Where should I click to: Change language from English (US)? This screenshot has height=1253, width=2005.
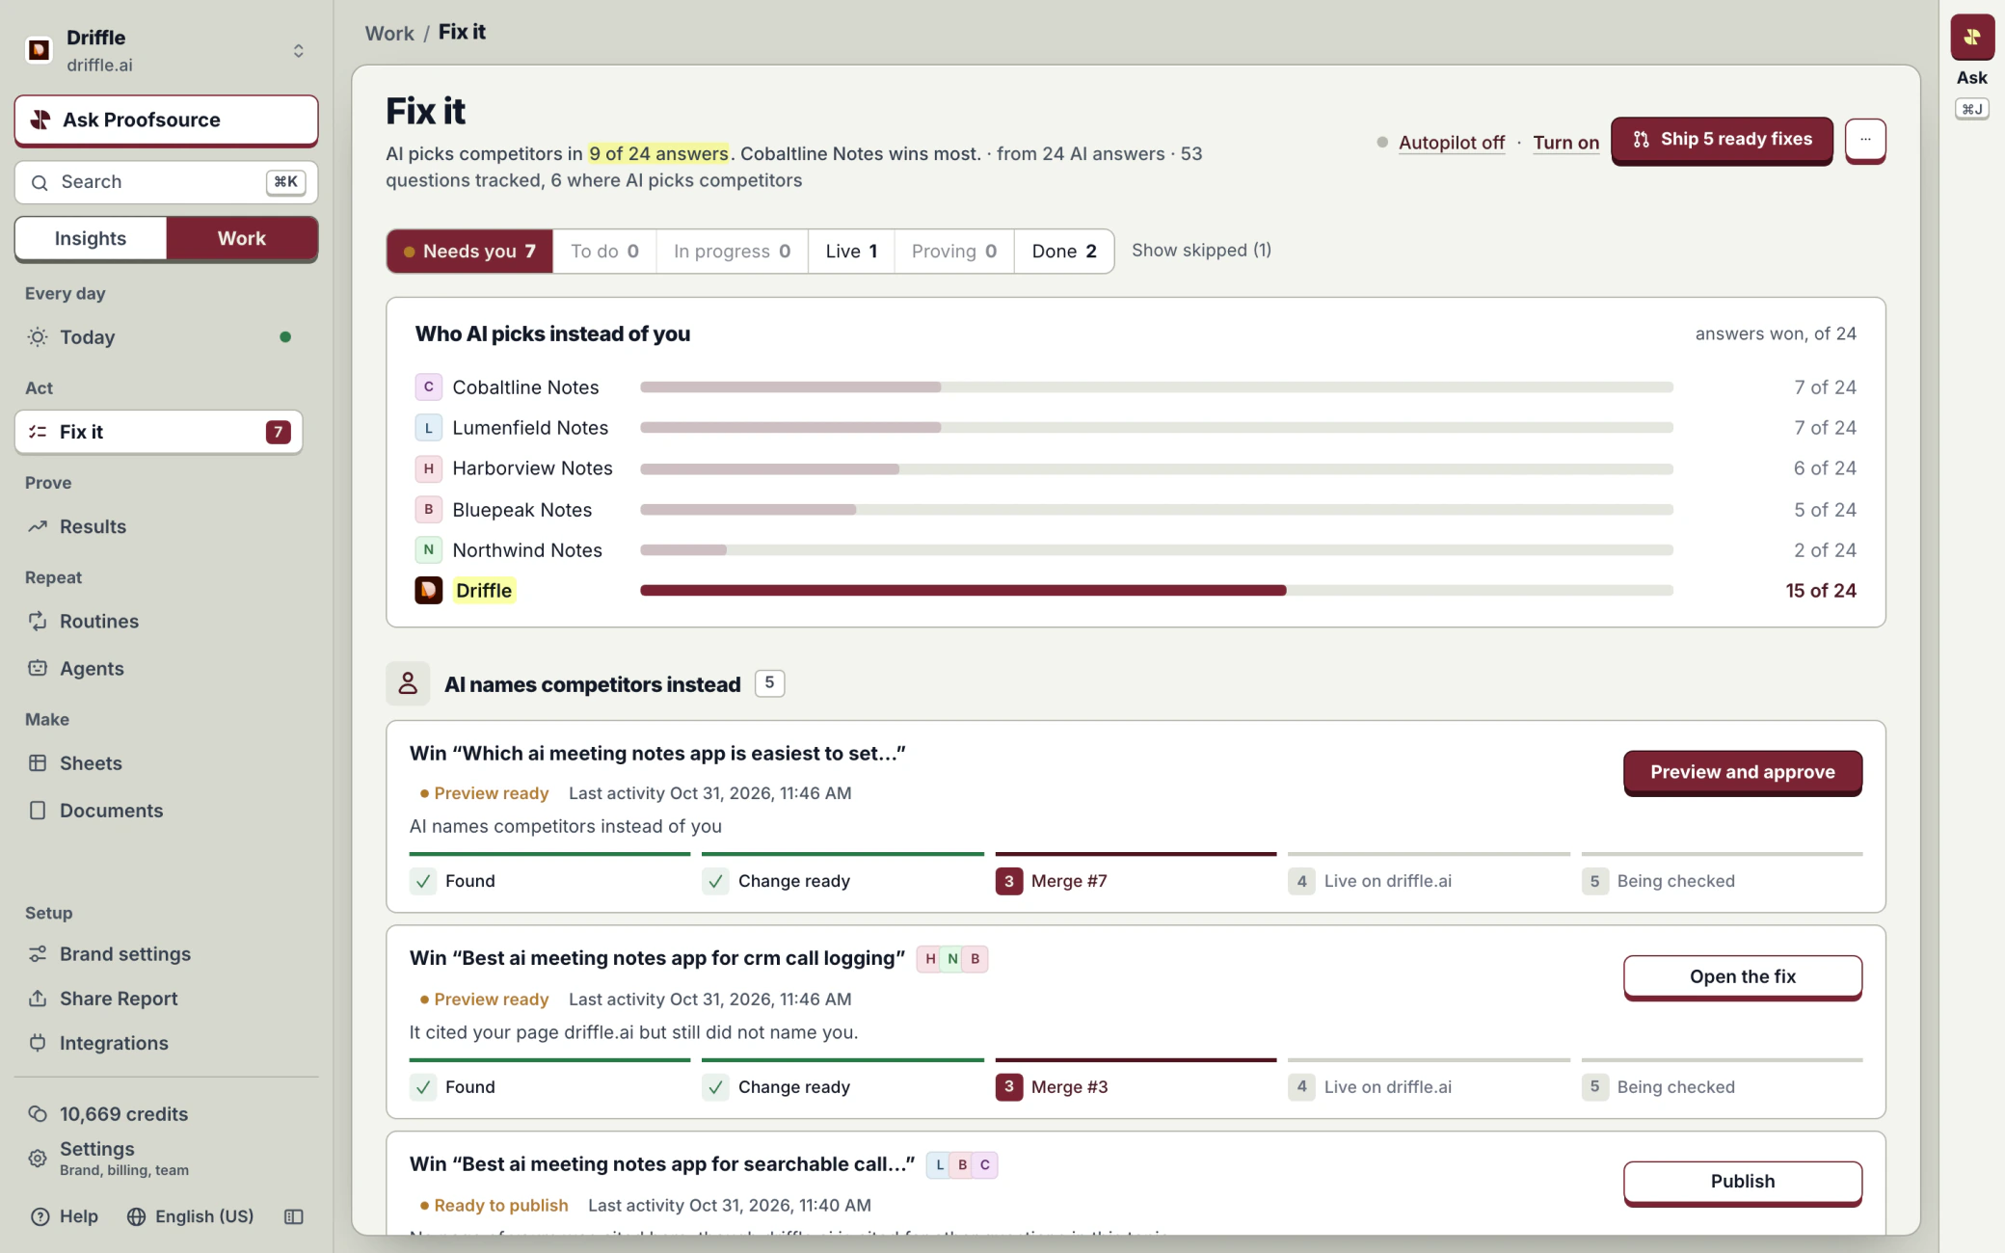click(x=190, y=1216)
